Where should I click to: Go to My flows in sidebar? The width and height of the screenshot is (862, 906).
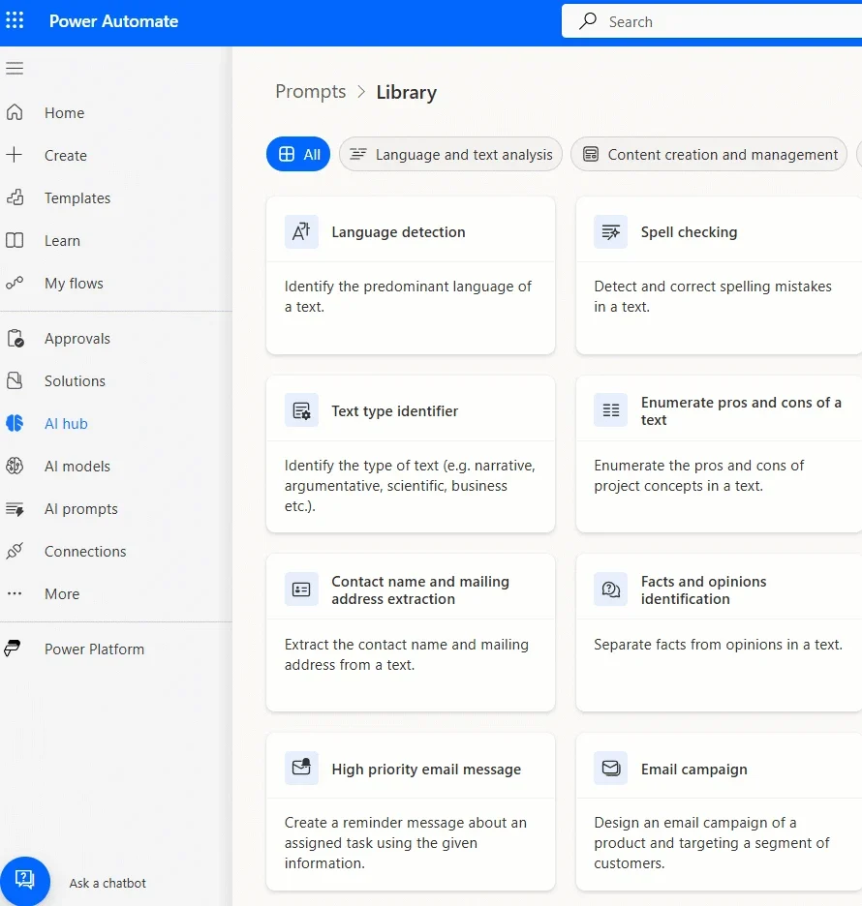74,284
